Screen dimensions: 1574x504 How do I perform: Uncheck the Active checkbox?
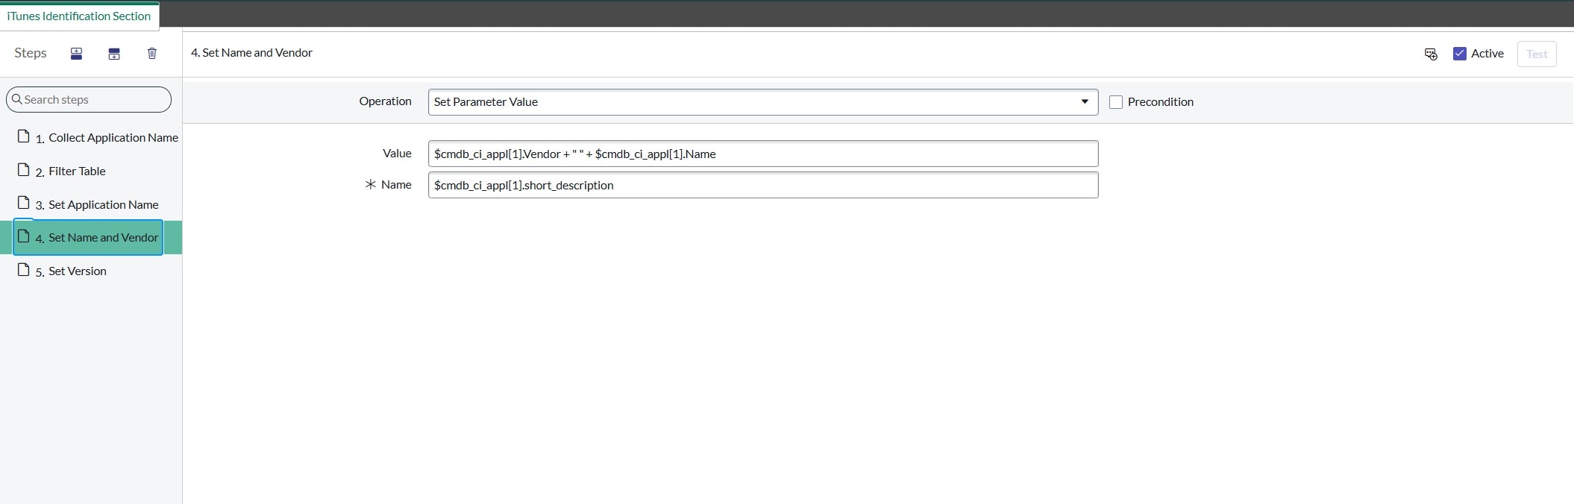coord(1460,54)
